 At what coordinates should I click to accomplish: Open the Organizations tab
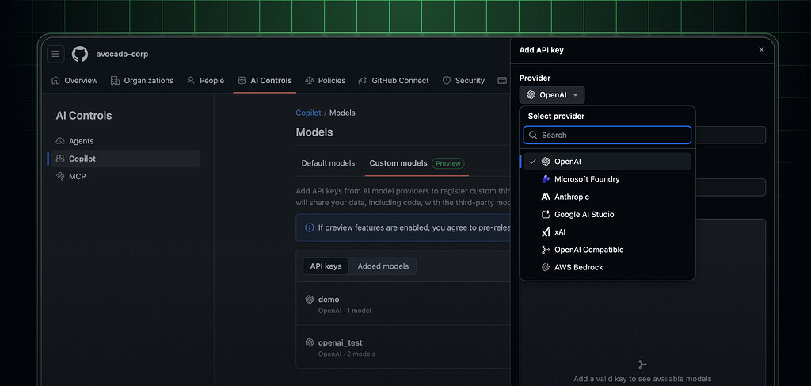coord(143,81)
